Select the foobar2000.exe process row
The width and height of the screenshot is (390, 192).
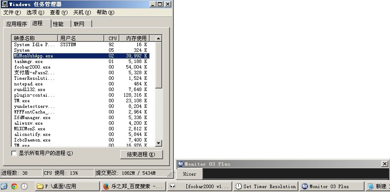(x=32, y=67)
